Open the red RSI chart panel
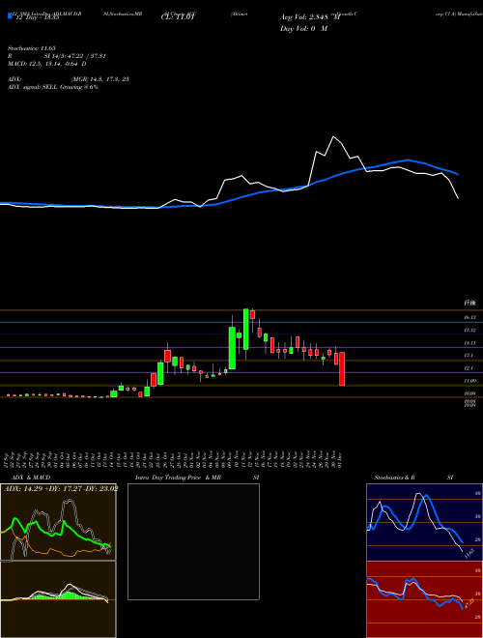This screenshot has width=483, height=638. click(x=424, y=599)
